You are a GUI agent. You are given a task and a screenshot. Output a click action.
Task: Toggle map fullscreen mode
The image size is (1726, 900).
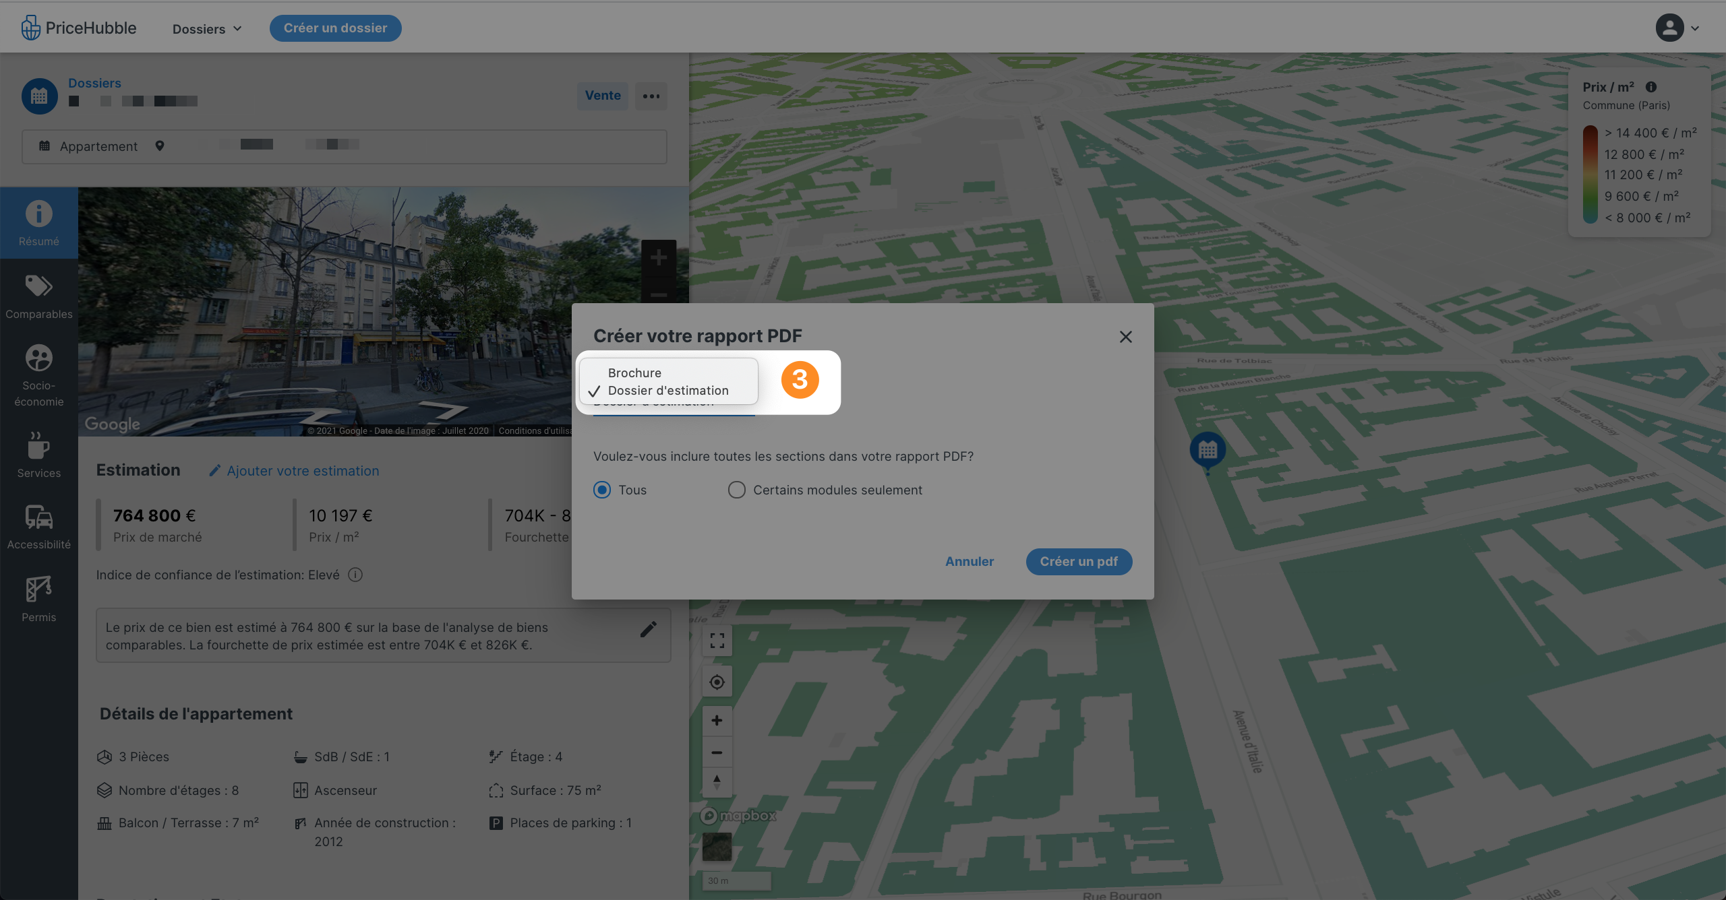[717, 641]
